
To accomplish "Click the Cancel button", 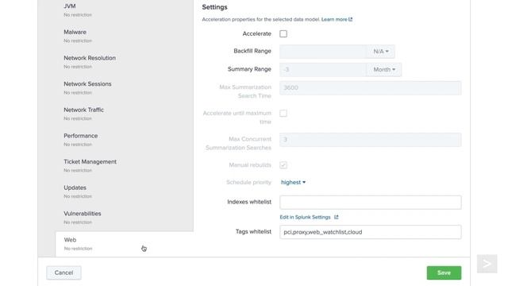I will pyautogui.click(x=63, y=272).
